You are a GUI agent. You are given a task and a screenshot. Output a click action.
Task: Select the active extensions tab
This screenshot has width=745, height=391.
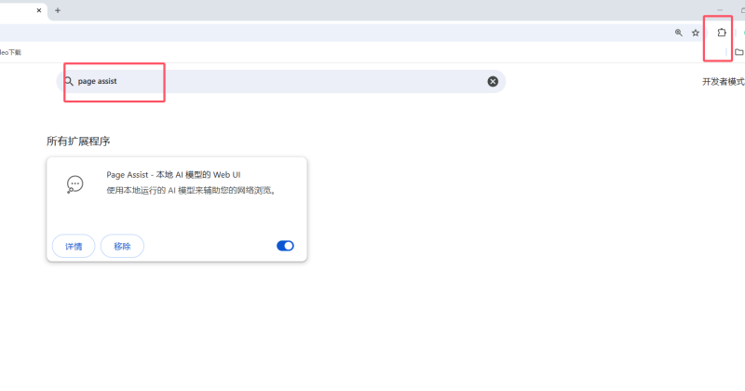click(x=19, y=10)
